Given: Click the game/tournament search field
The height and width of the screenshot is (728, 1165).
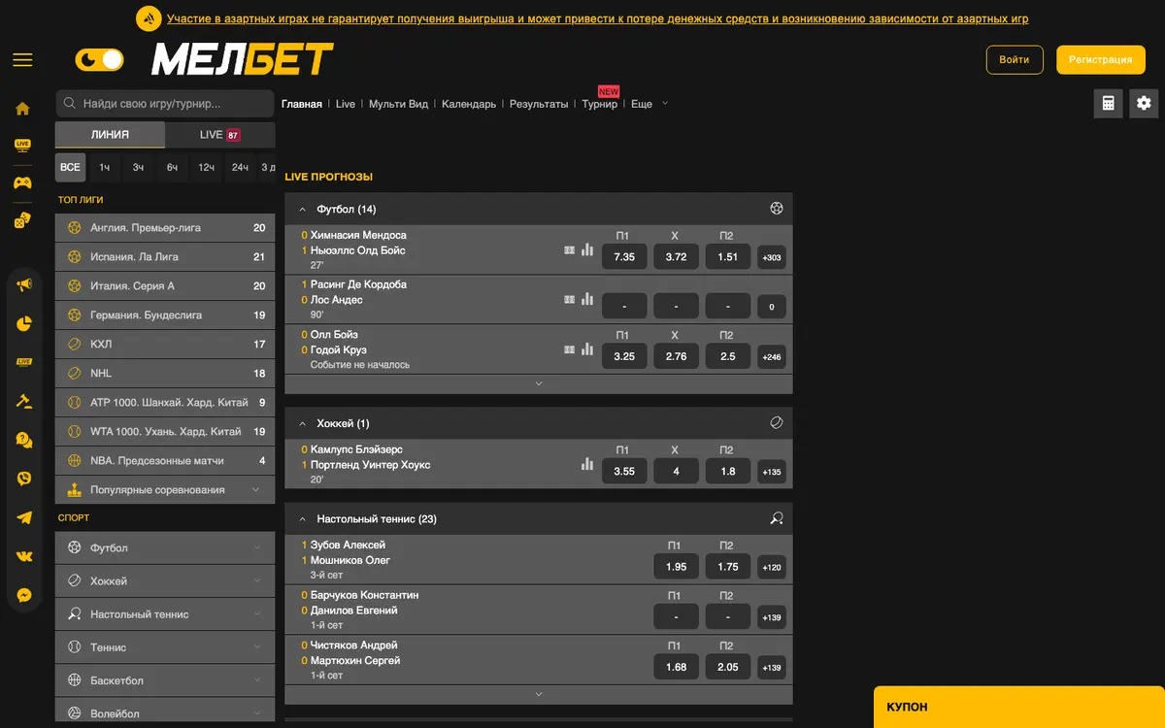Looking at the screenshot, I should [165, 104].
